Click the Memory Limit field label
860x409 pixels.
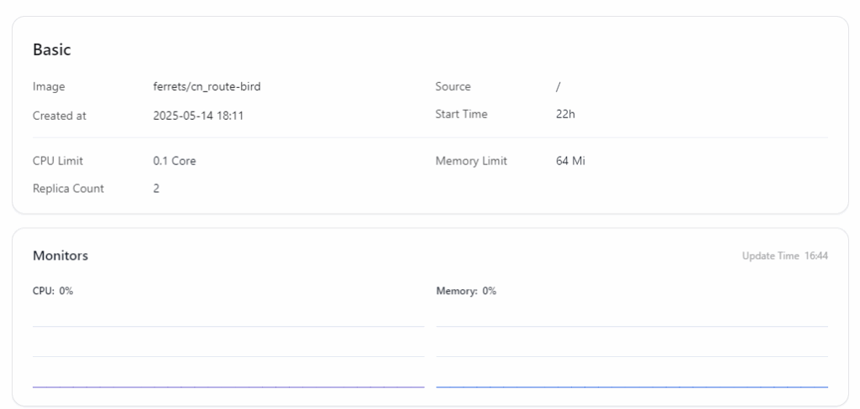tap(471, 161)
